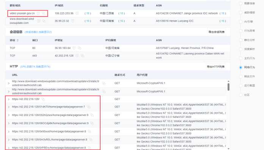Click the copy icon beside session IP 36.99.183.84
The width and height of the screenshot is (264, 150).
79,48
